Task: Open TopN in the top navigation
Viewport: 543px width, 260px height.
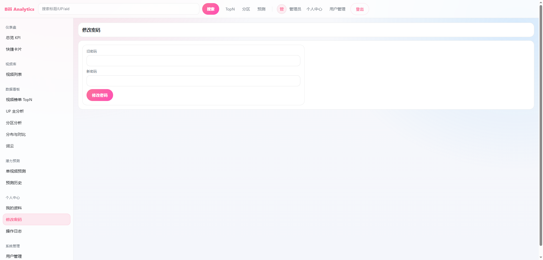Action: (x=230, y=9)
